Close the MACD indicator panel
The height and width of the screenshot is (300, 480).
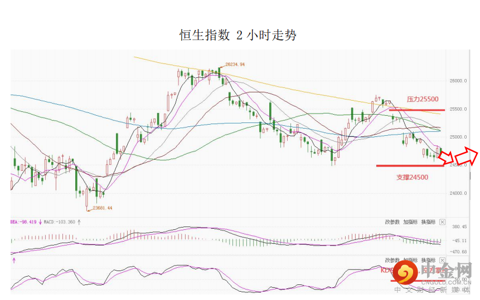pyautogui.click(x=442, y=222)
